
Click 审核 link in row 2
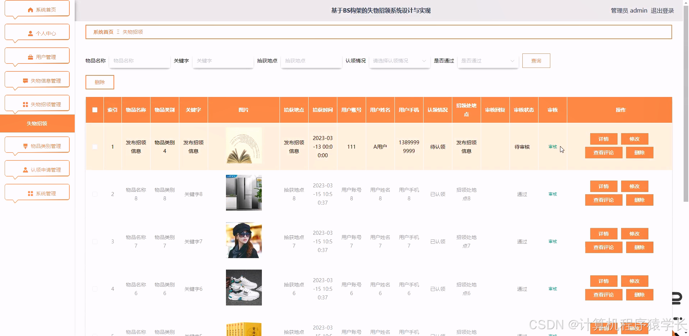click(552, 194)
